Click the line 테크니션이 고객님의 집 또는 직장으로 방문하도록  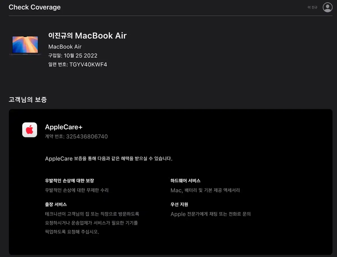[x=92, y=214]
